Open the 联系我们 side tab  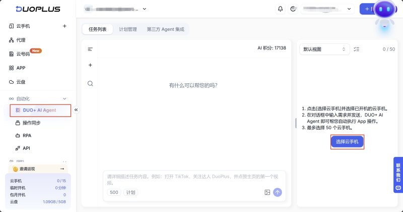pyautogui.click(x=398, y=175)
